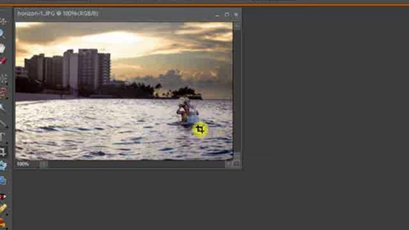Select the Straighten tool
The height and width of the screenshot is (230, 409).
point(3,180)
